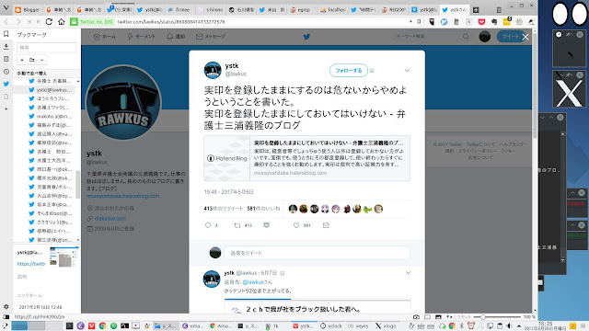Switch to xlogo in the taskbar
589x331 pixels.
point(386,325)
